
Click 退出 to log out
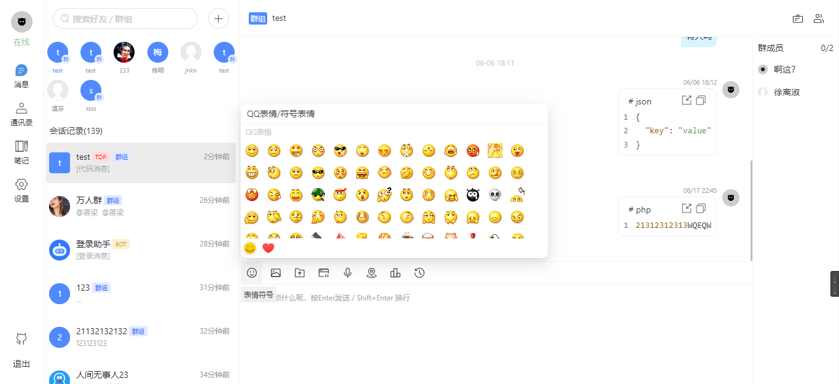pyautogui.click(x=21, y=364)
